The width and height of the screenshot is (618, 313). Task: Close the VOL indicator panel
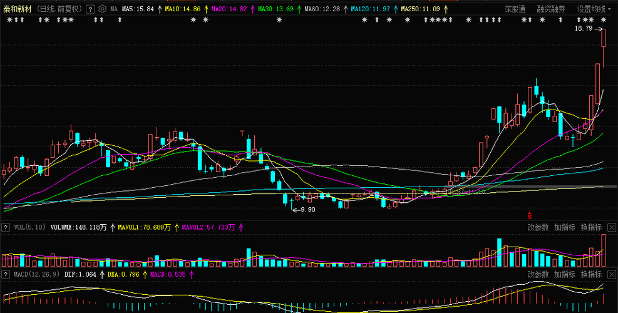click(x=611, y=227)
